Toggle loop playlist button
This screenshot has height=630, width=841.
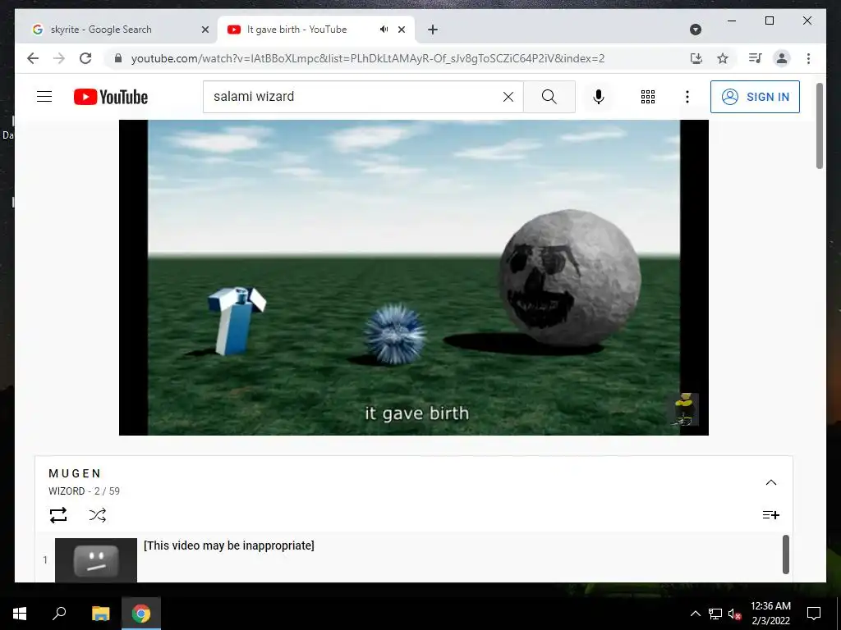point(58,515)
